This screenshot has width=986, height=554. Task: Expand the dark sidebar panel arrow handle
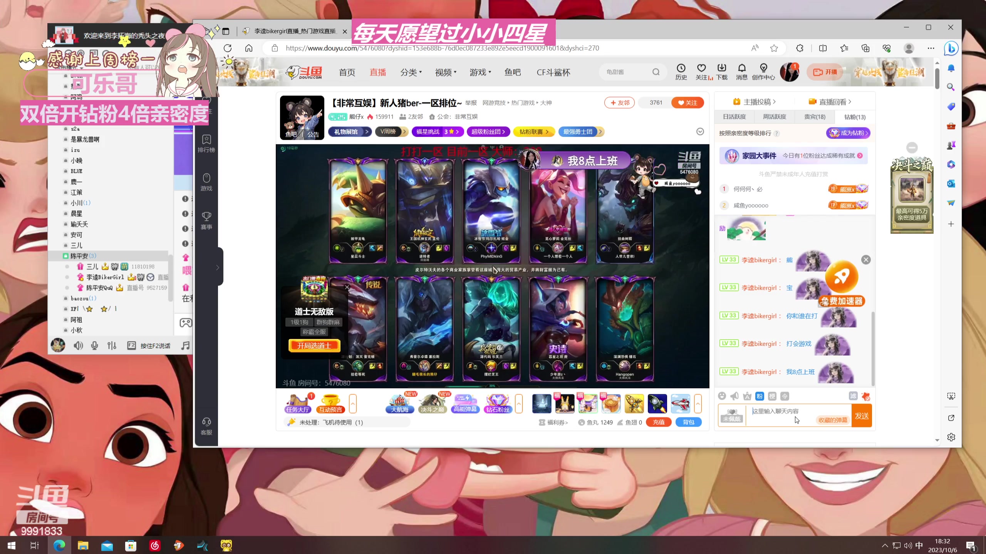pyautogui.click(x=218, y=267)
